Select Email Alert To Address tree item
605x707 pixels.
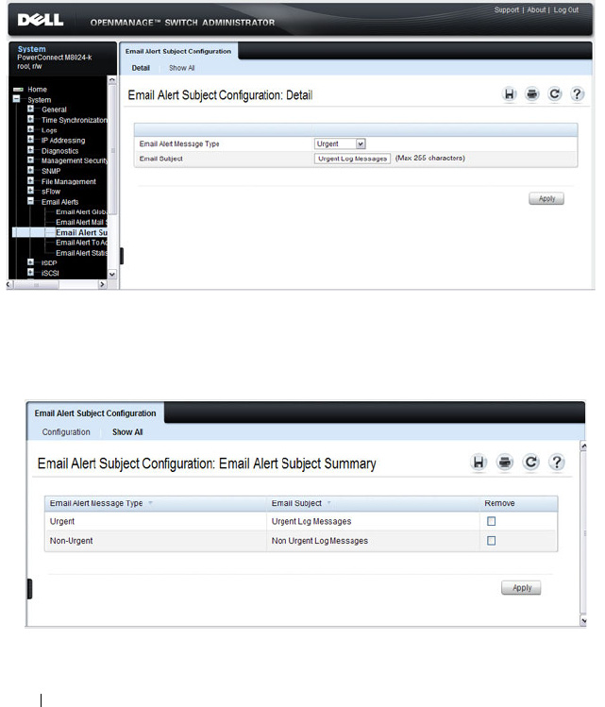81,243
